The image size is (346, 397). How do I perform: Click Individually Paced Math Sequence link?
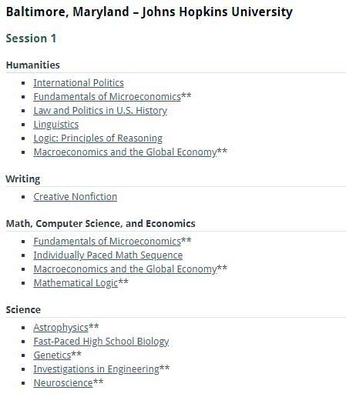108,255
